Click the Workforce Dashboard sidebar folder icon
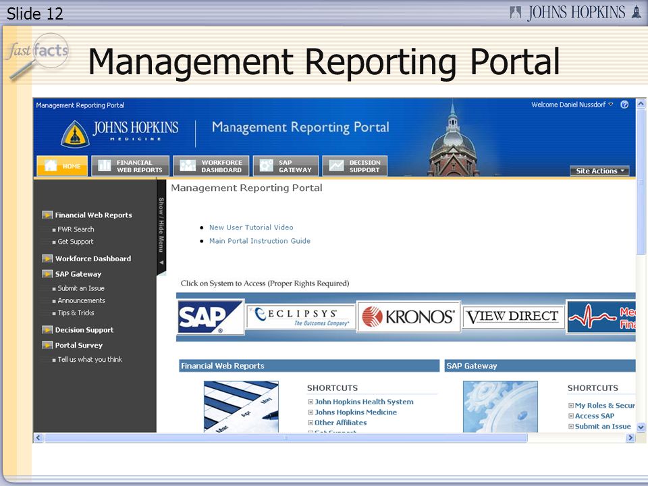The height and width of the screenshot is (486, 648). 47,259
